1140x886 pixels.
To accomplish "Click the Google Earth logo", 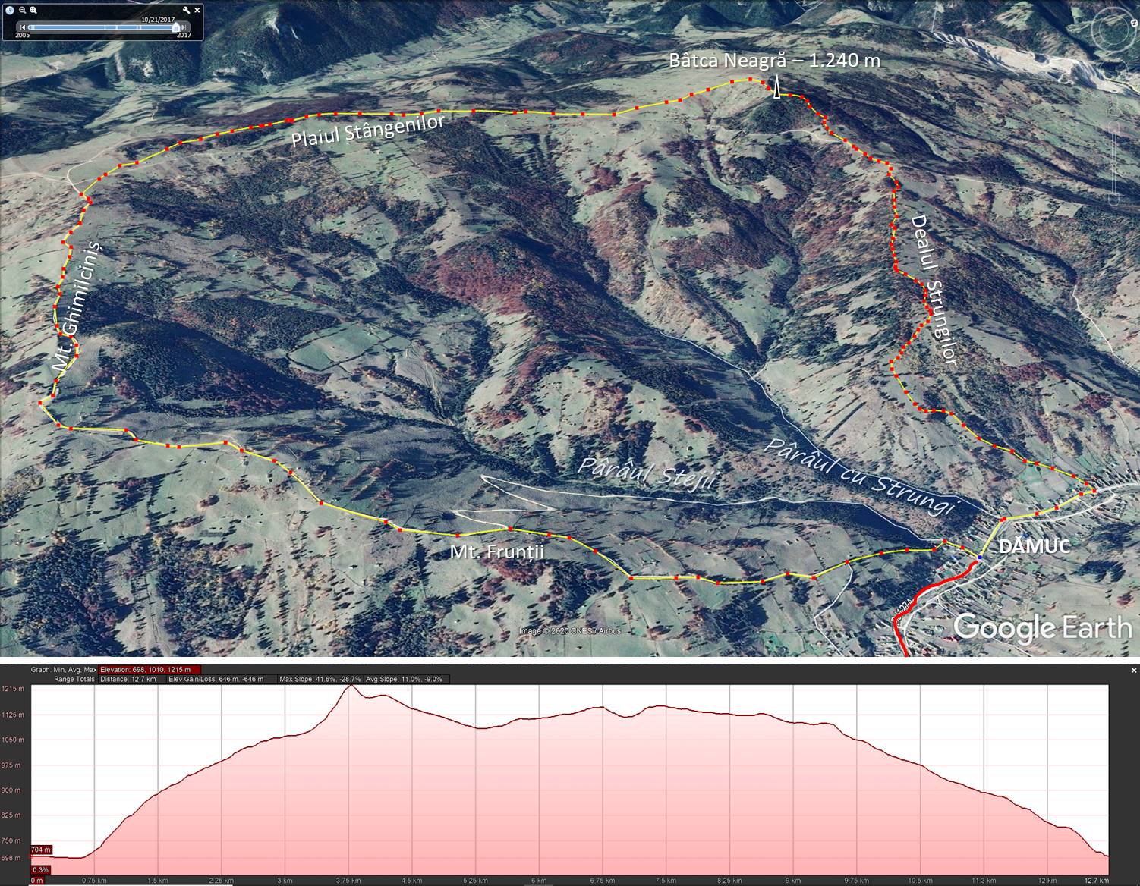I will (x=1041, y=628).
